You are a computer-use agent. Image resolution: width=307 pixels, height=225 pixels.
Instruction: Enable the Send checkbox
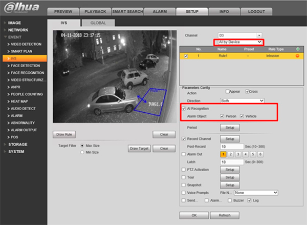184,200
